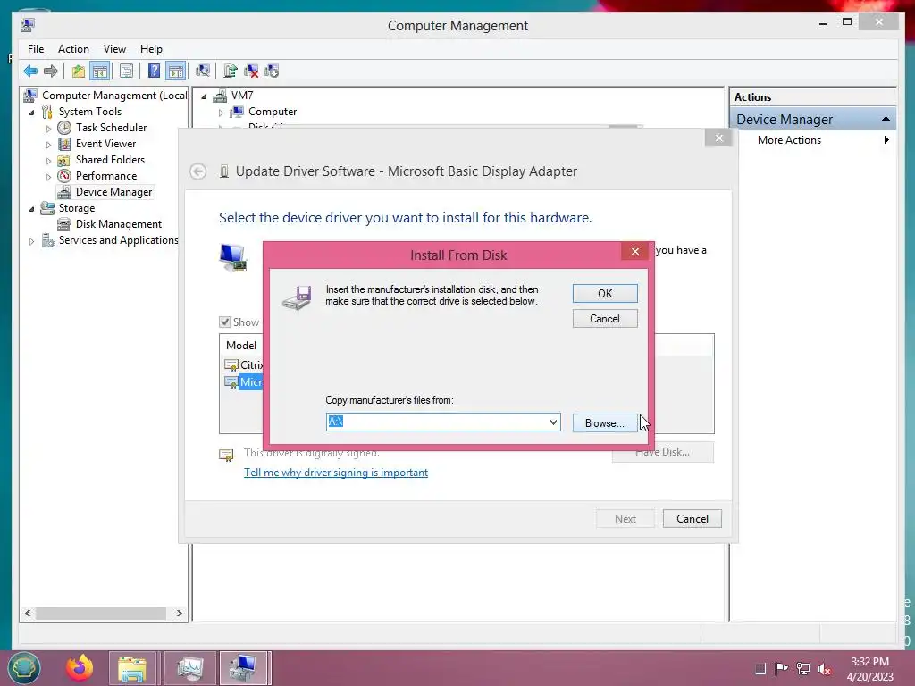The image size is (915, 686).
Task: Open the Action menu
Action: (x=73, y=49)
